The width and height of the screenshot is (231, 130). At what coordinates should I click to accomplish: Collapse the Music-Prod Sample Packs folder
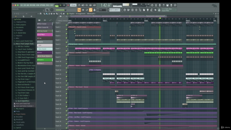pyautogui.click(x=25, y=44)
